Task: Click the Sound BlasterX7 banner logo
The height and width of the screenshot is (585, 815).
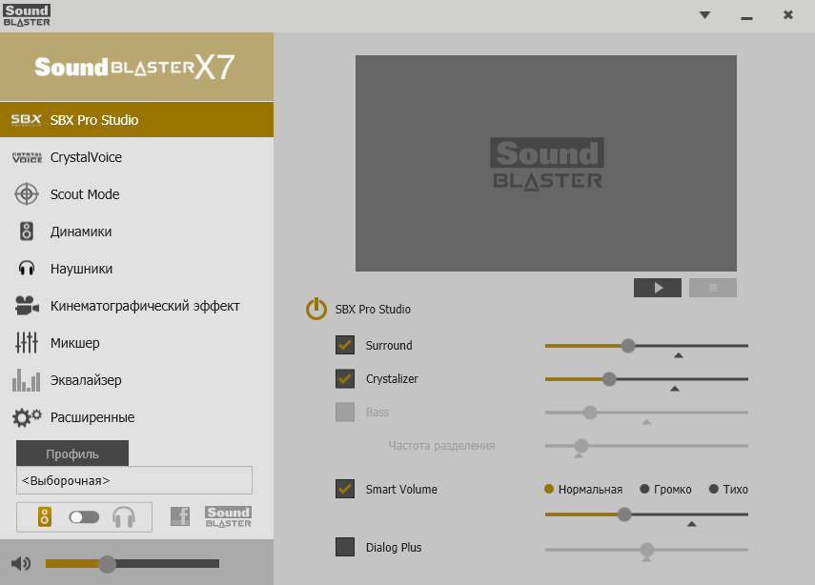Action: point(134,67)
